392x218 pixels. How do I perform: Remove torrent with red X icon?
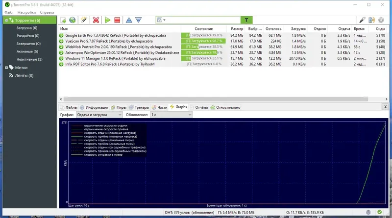point(96,20)
